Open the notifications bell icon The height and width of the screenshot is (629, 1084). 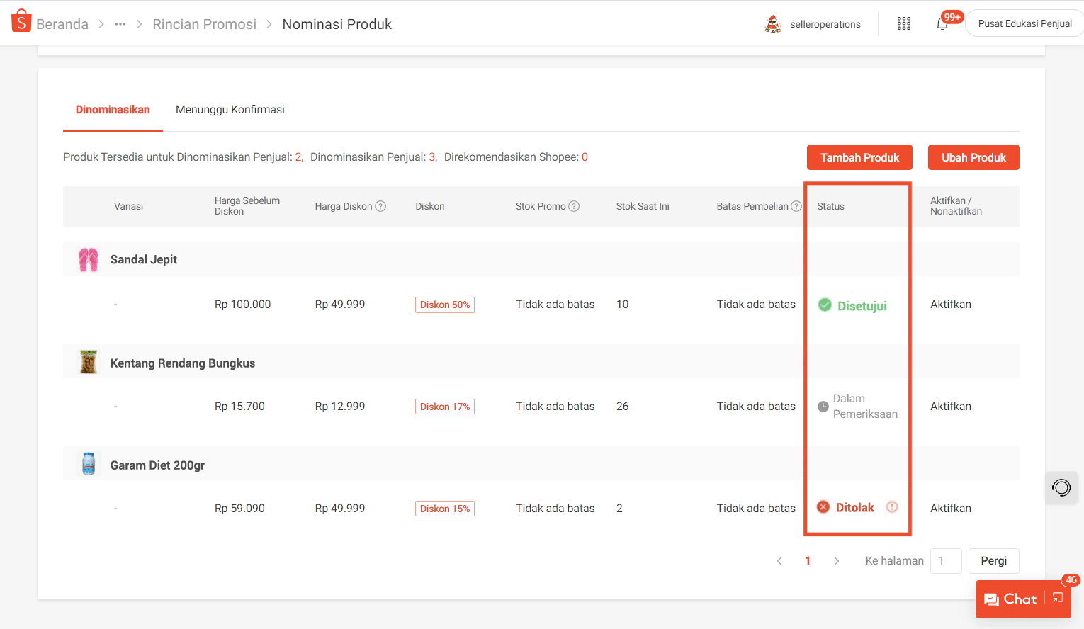click(942, 24)
